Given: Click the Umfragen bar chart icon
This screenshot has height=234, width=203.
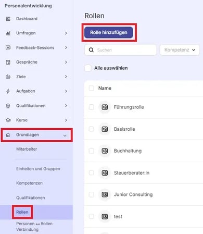Looking at the screenshot, I should pos(8,33).
